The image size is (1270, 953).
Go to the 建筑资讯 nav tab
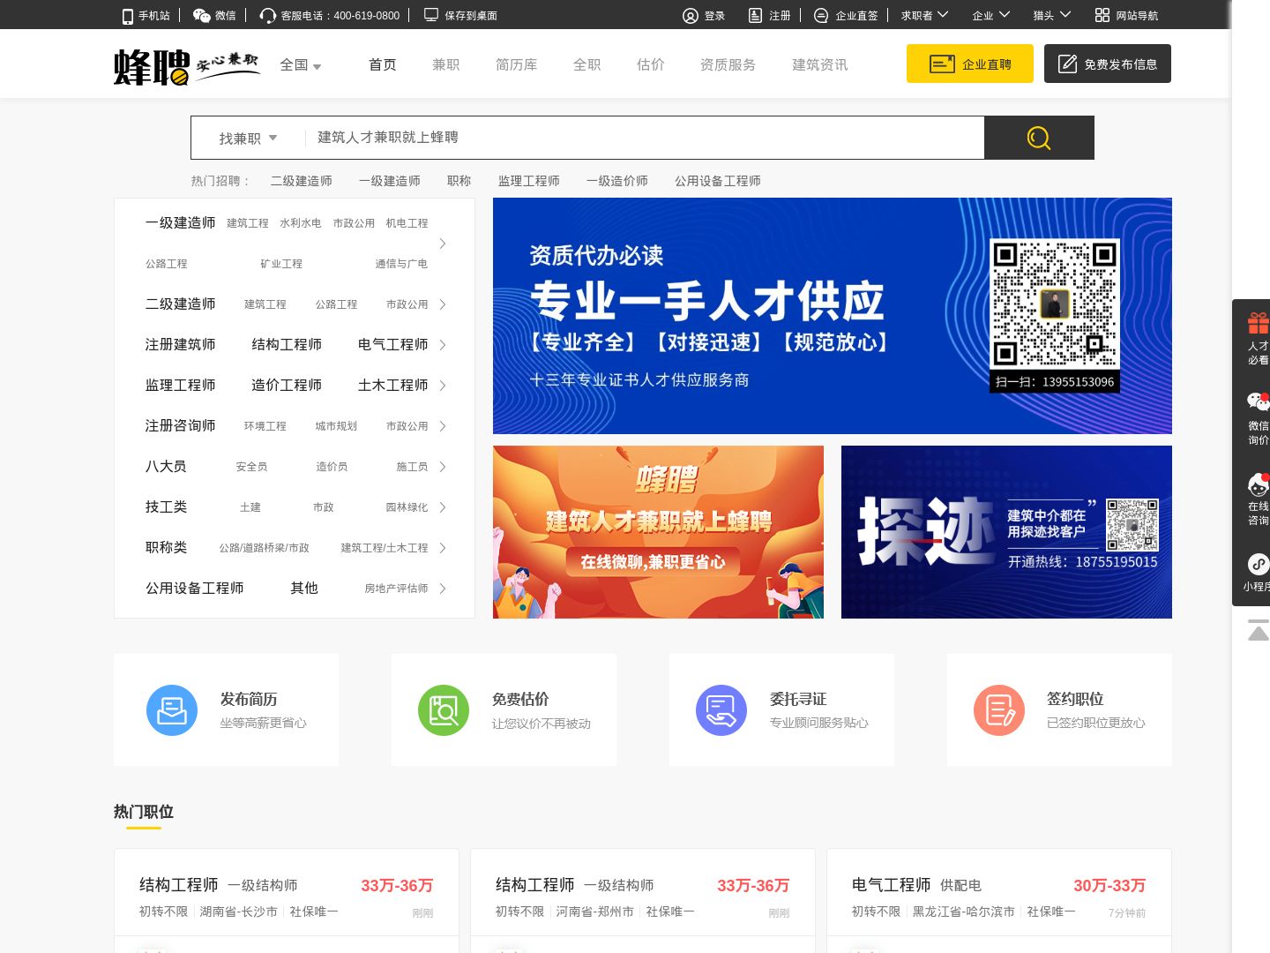pos(819,64)
